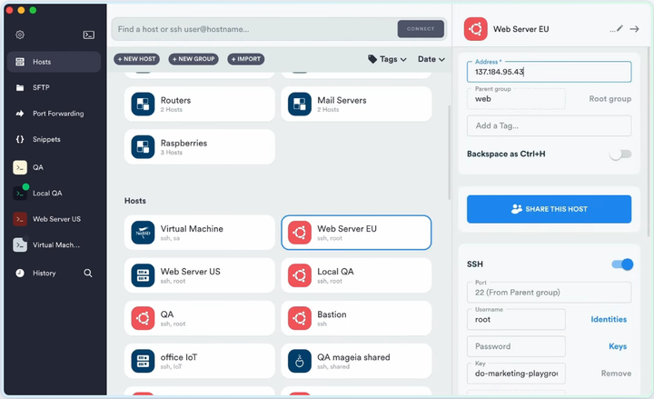Click the host list scrollbar

coord(450,153)
